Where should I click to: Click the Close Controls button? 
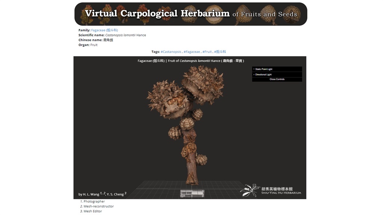click(x=277, y=79)
